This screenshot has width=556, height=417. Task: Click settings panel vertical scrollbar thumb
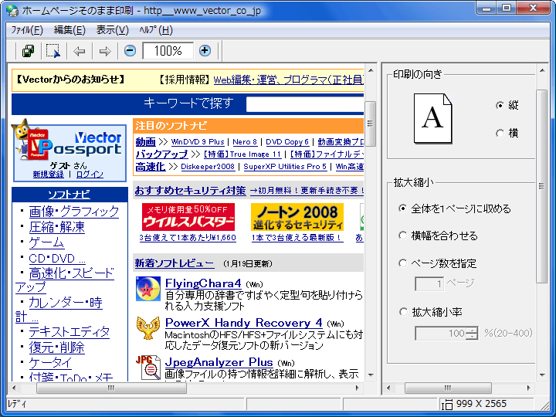pos(541,186)
